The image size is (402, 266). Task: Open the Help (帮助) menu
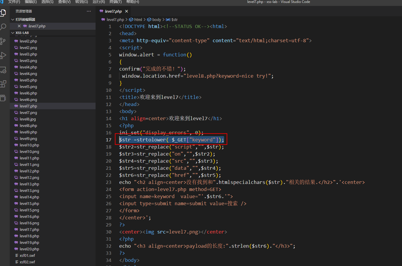coord(133,2)
